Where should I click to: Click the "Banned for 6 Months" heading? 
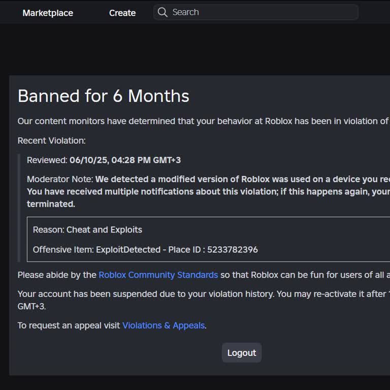coord(104,96)
